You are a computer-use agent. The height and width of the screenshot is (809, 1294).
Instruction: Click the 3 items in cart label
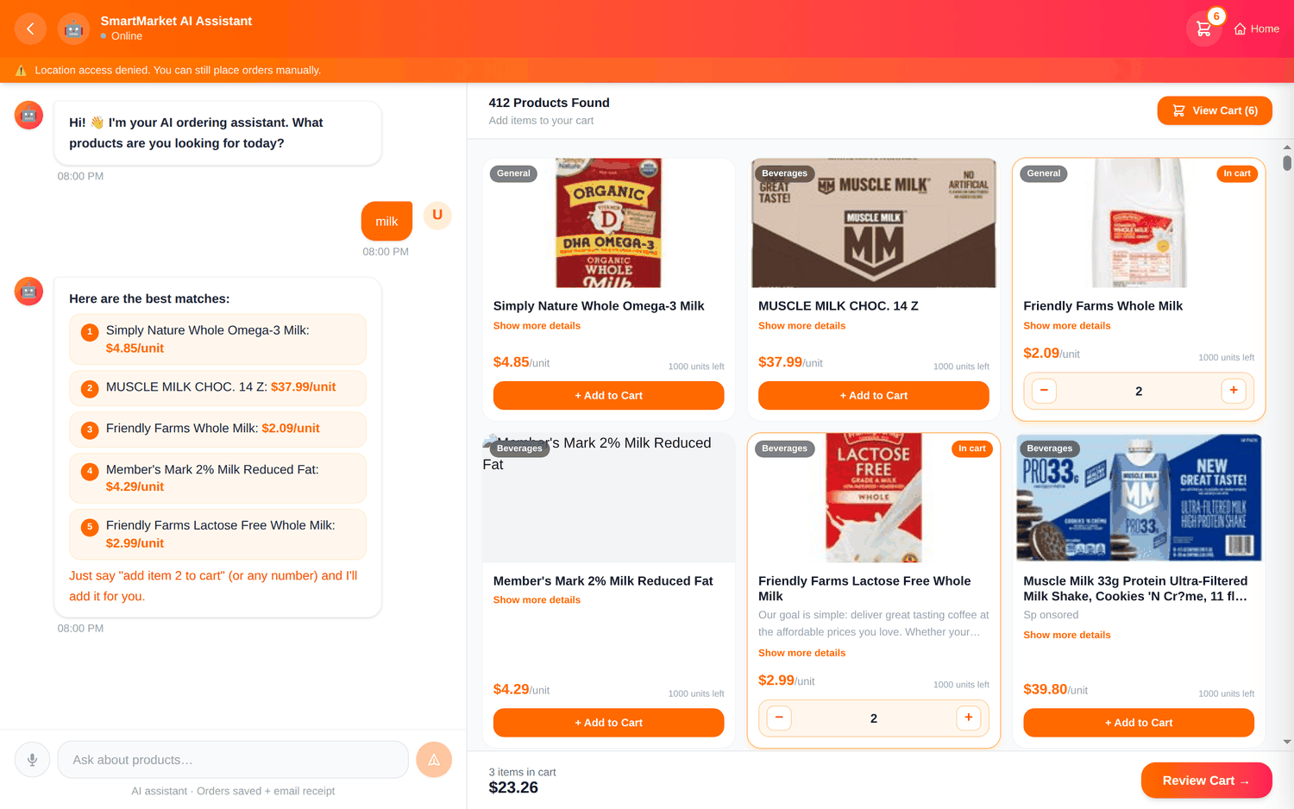pos(522,772)
